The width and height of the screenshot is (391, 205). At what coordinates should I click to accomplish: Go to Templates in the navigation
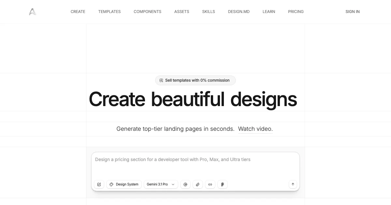109,12
